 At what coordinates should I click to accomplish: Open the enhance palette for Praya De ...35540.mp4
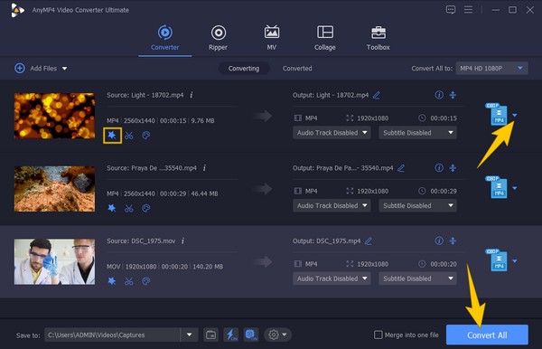coord(146,209)
